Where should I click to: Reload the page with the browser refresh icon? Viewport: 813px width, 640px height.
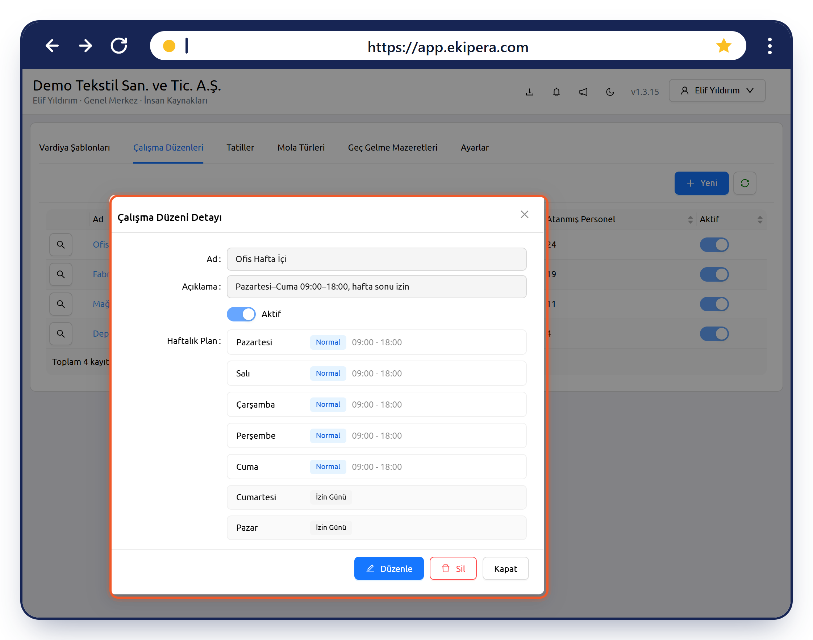(119, 46)
